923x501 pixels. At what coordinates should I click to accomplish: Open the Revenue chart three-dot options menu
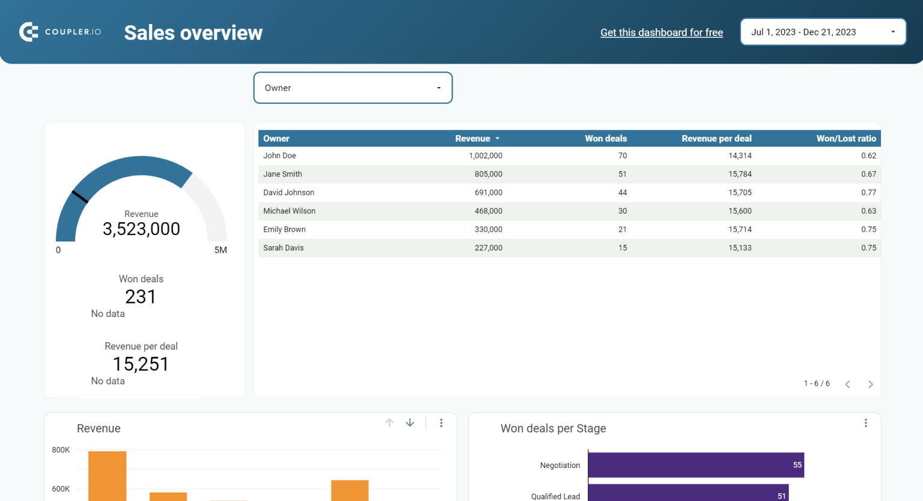pyautogui.click(x=441, y=422)
